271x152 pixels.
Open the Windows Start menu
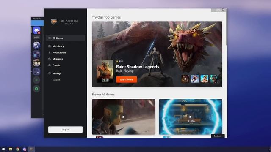tap(3, 149)
